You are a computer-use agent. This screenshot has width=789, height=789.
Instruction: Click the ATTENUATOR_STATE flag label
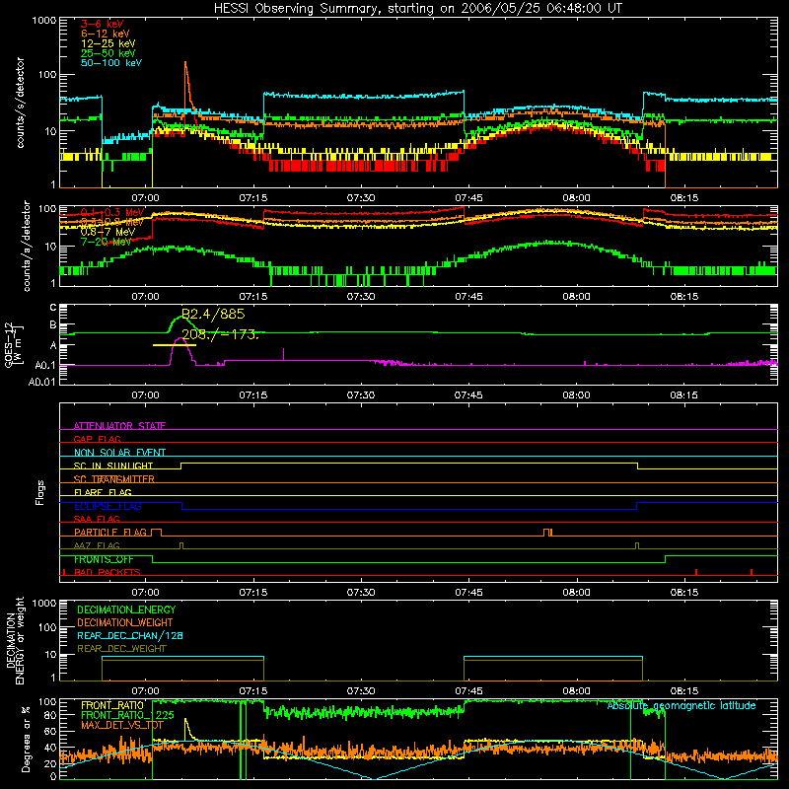click(x=119, y=426)
